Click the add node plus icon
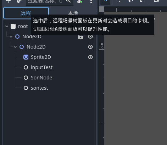167x145 pixels. click(x=8, y=1)
